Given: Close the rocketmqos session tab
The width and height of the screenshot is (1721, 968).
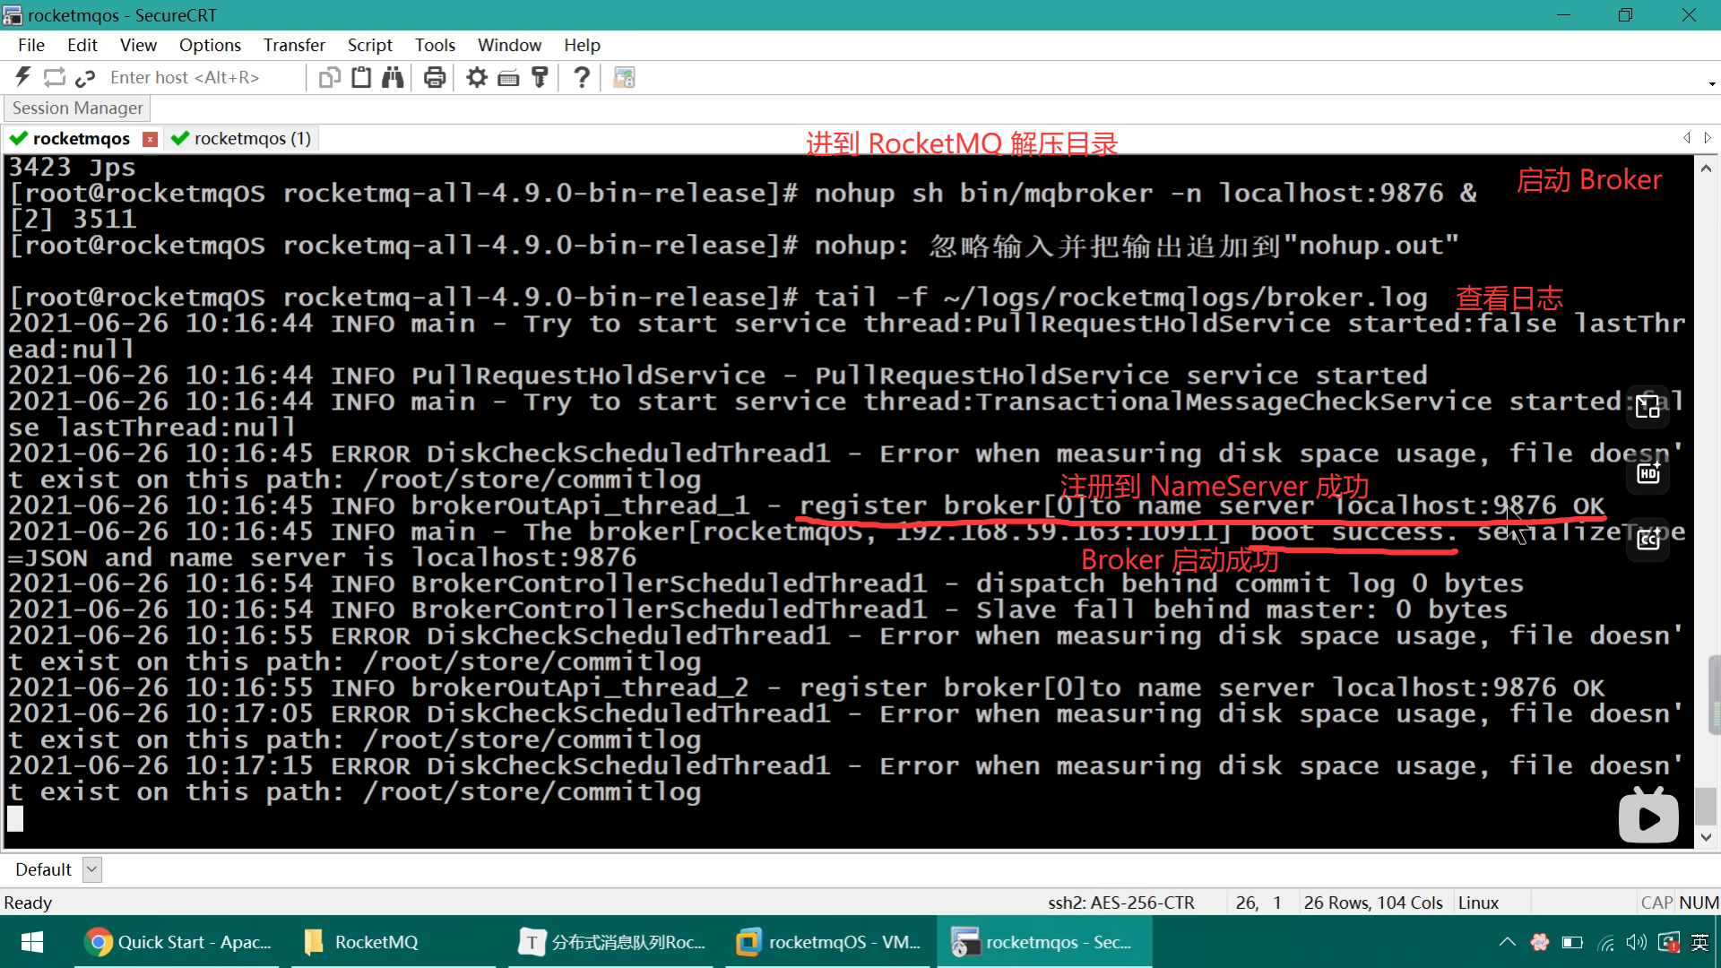Looking at the screenshot, I should pyautogui.click(x=151, y=139).
